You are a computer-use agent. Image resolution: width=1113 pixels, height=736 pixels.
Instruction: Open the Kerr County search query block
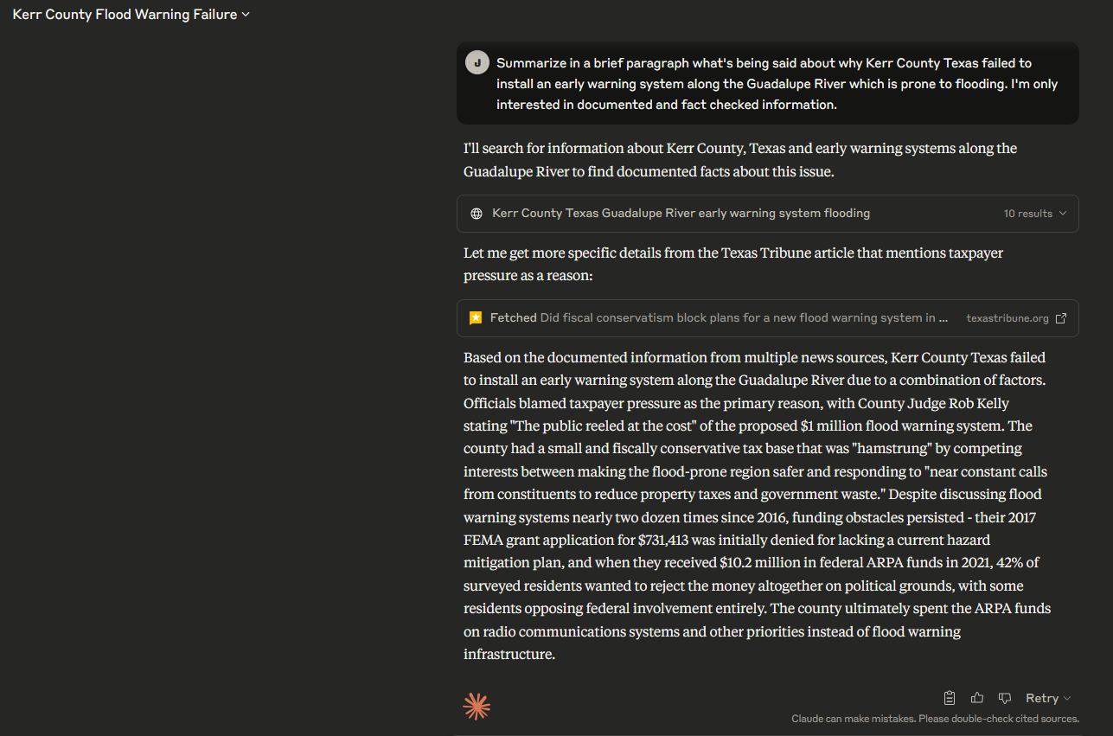(x=767, y=214)
